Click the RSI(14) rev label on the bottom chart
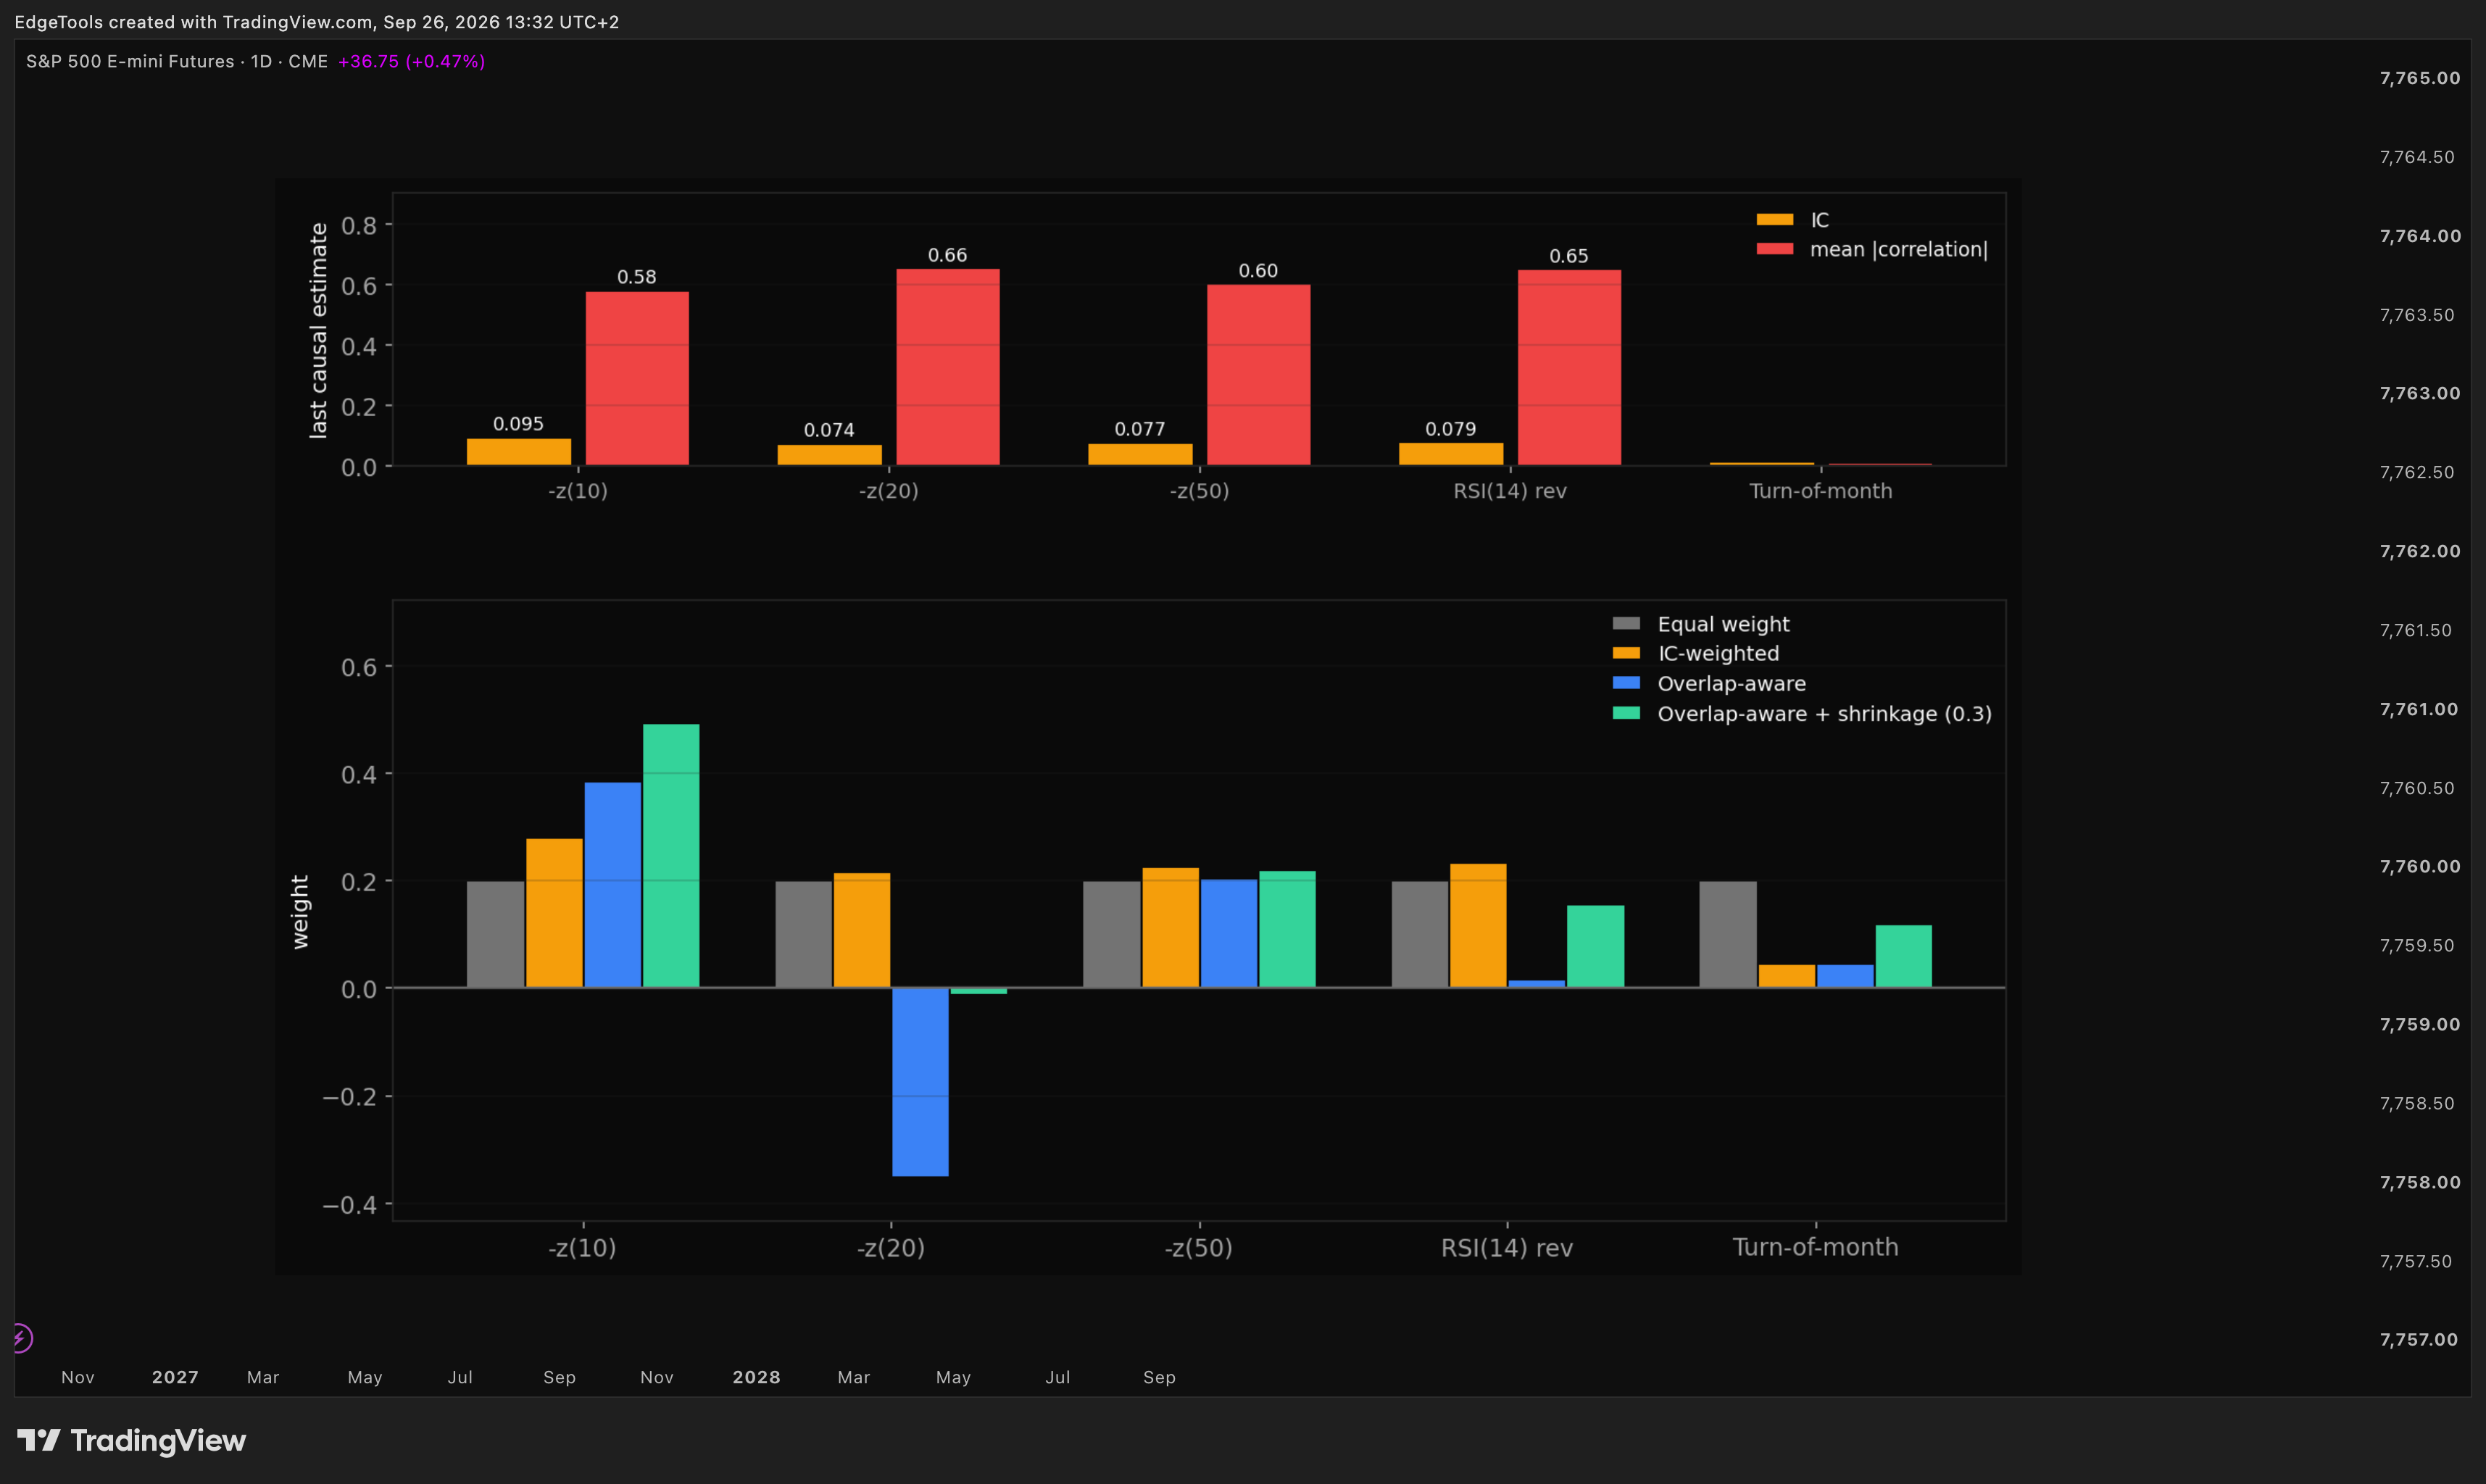Viewport: 2486px width, 1484px height. (x=1507, y=1248)
